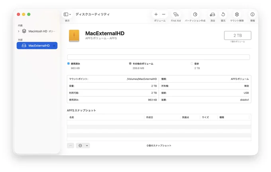Open the partition pie chart icon
271x172 pixels.
coord(195,14)
